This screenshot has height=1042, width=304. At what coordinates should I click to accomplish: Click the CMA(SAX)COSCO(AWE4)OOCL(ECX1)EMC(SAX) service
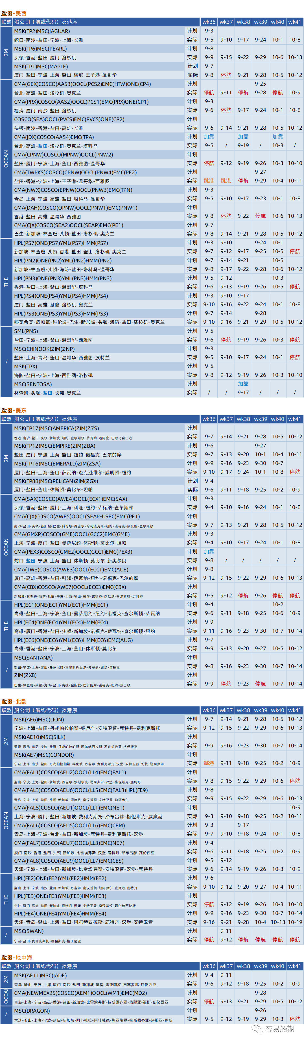71,499
